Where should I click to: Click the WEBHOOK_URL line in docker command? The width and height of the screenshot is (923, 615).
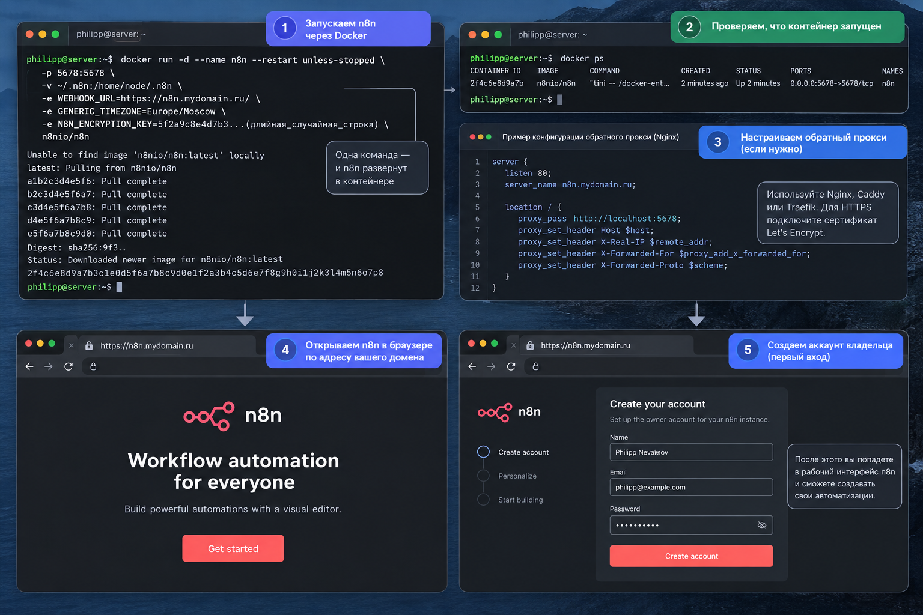(x=151, y=98)
